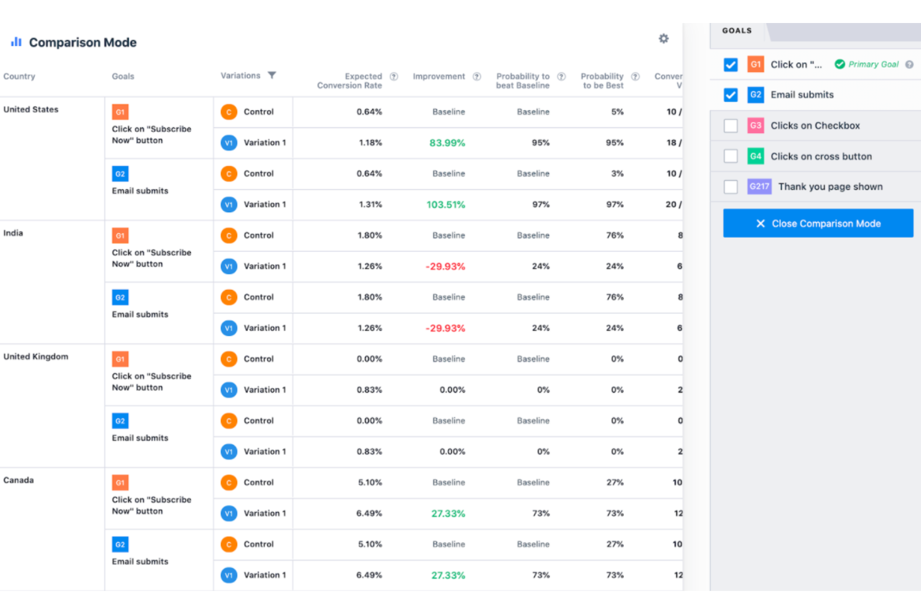The height and width of the screenshot is (614, 921).
Task: Click the Primary Goal checkmark badge
Action: click(x=839, y=64)
